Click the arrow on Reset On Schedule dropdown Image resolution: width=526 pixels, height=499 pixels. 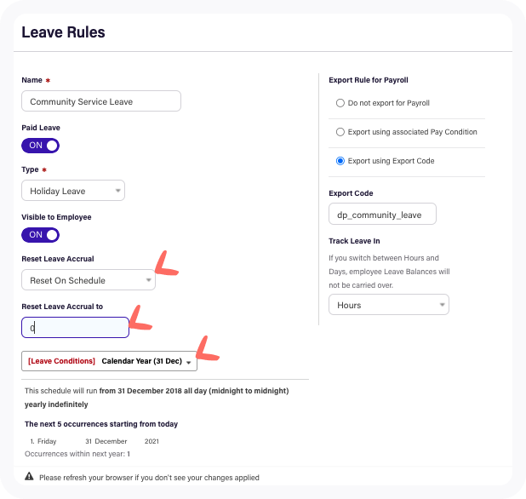click(148, 280)
